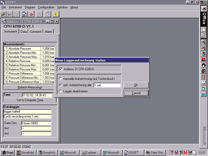Image resolution: width=208 pixels, height=156 pixels.
Task: Click the mouse tray icon
Action: pyautogui.click(x=194, y=153)
